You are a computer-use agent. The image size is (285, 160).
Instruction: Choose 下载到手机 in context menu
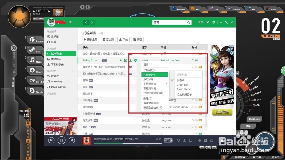155,88
